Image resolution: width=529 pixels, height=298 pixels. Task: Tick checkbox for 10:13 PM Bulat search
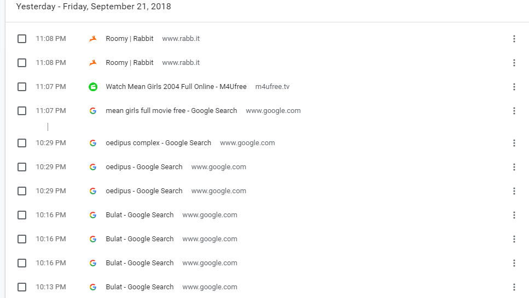pos(22,287)
